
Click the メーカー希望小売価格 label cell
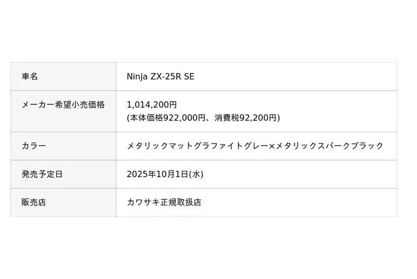63,105
